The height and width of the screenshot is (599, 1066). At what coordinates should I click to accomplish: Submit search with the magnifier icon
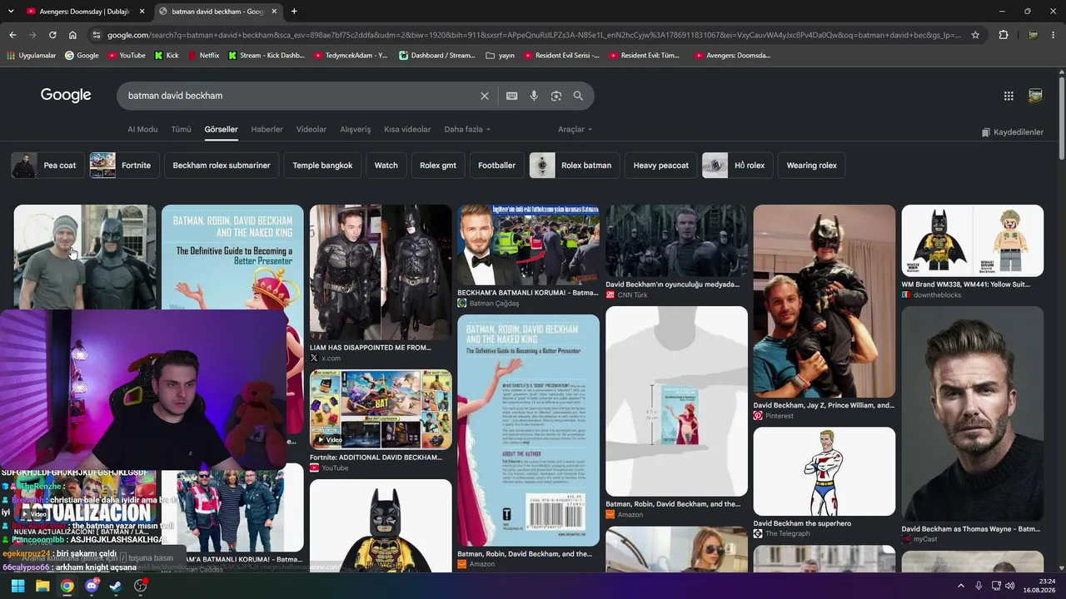coord(578,96)
